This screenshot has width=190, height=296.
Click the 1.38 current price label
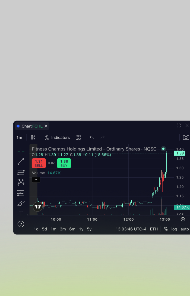180,153
